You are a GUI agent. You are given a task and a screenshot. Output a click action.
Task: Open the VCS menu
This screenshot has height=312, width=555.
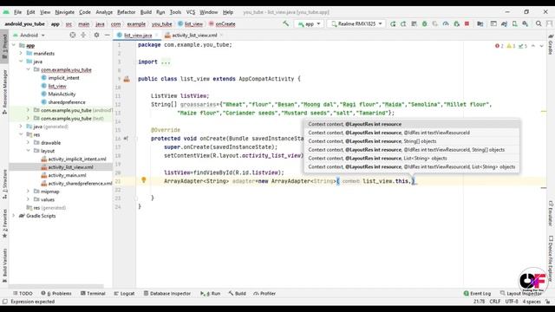191,12
